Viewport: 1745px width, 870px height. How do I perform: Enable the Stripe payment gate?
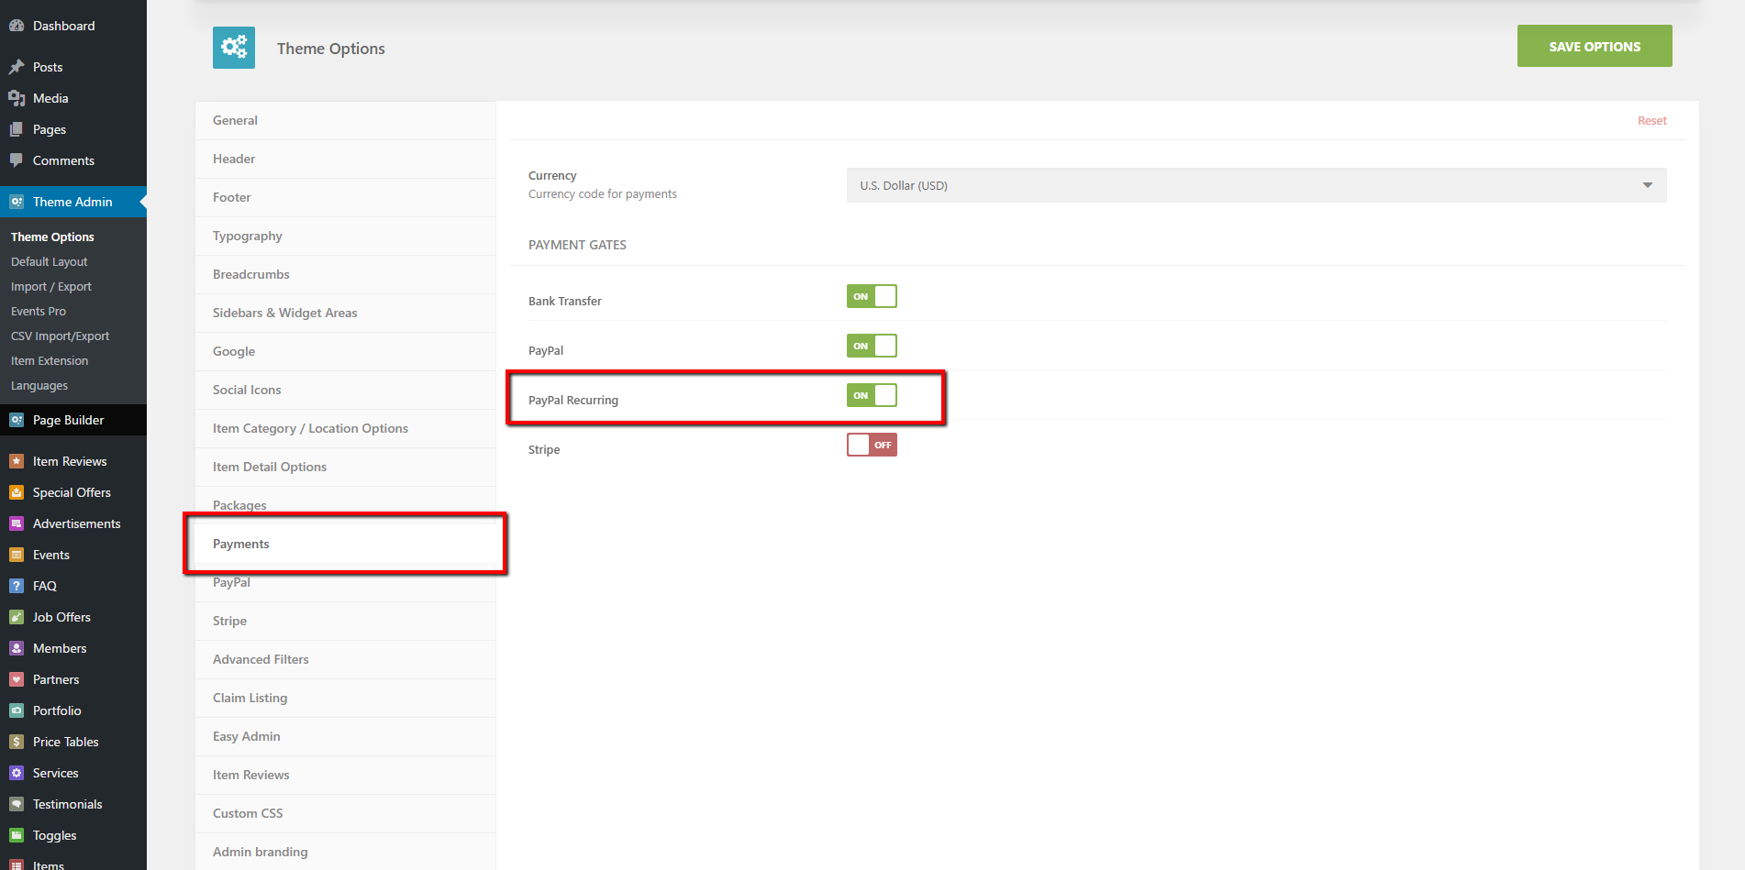(x=872, y=445)
